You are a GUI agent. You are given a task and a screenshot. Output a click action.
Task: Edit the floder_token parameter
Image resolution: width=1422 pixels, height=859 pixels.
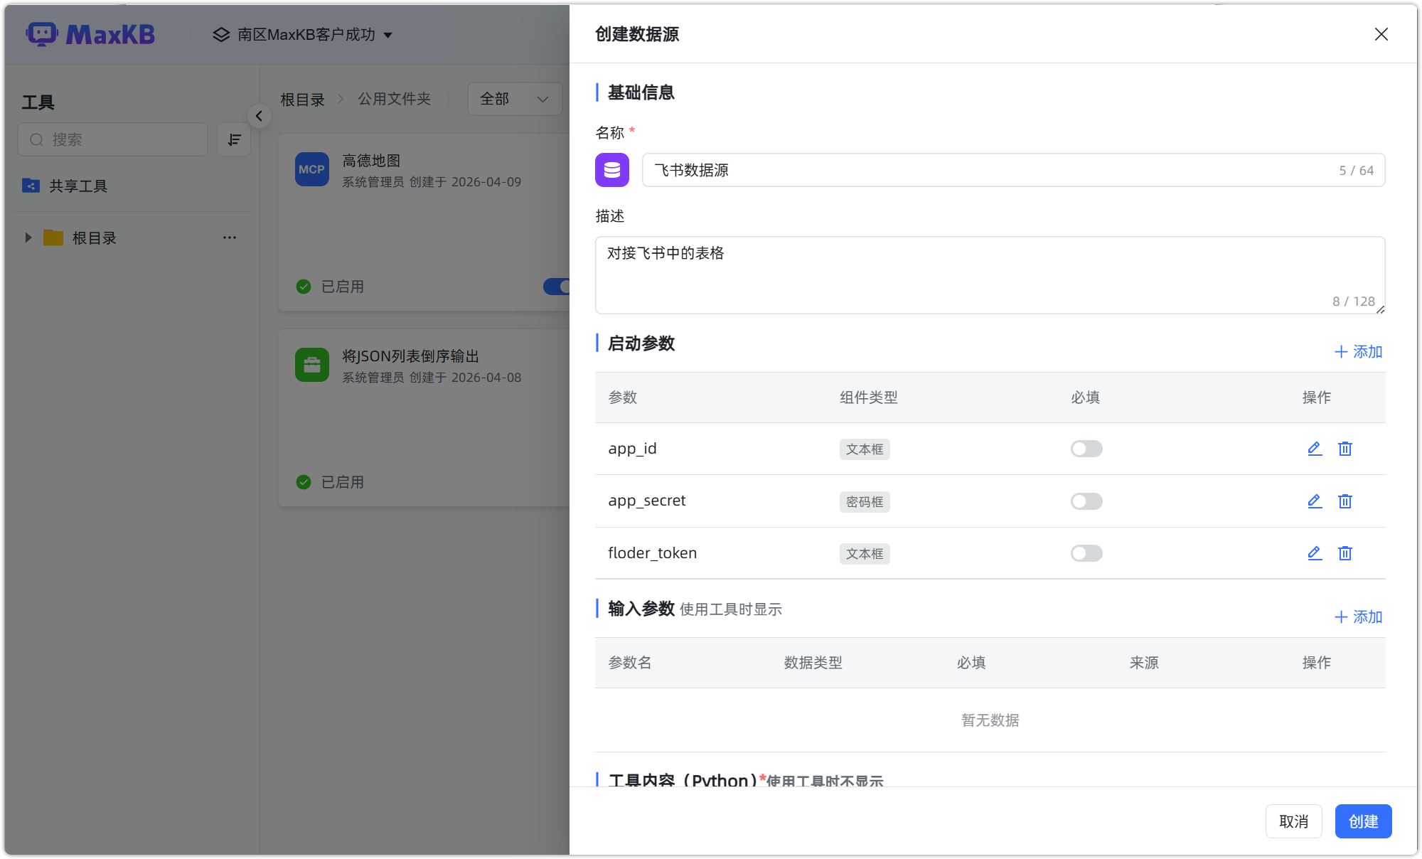(x=1315, y=553)
